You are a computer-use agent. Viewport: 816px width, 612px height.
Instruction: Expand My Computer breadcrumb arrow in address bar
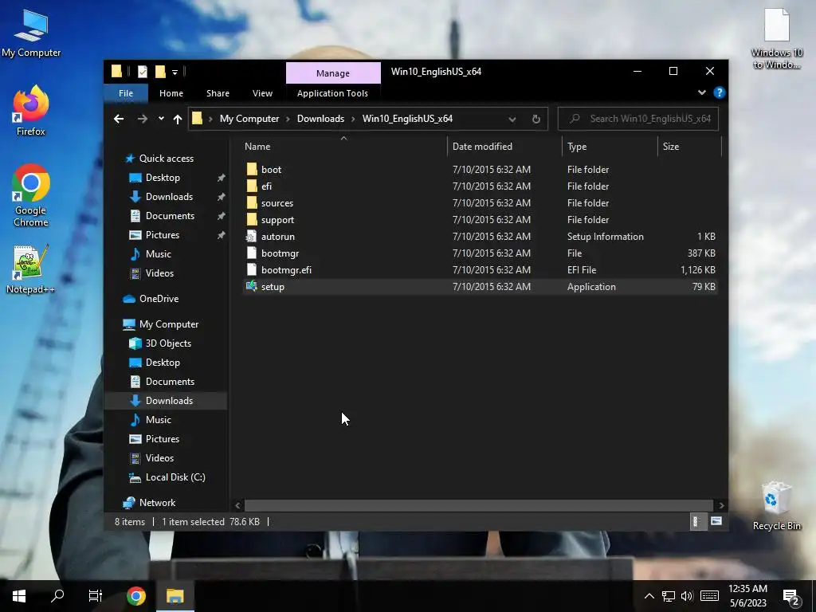pyautogui.click(x=288, y=120)
